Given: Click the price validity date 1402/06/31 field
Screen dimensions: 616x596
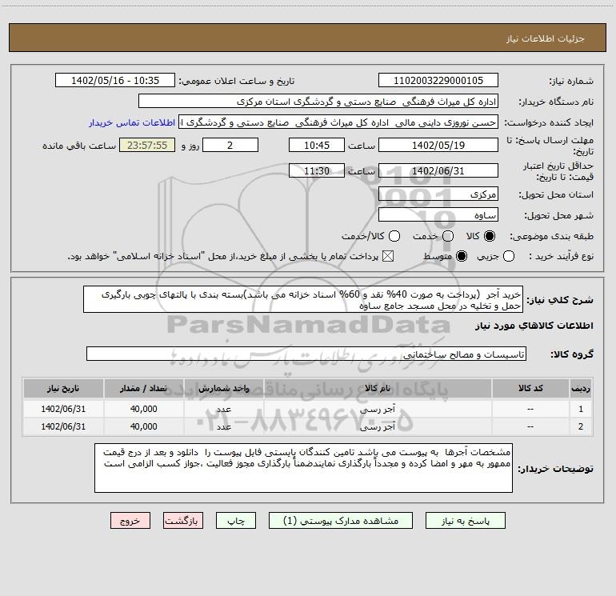Looking at the screenshot, I should click(x=438, y=170).
